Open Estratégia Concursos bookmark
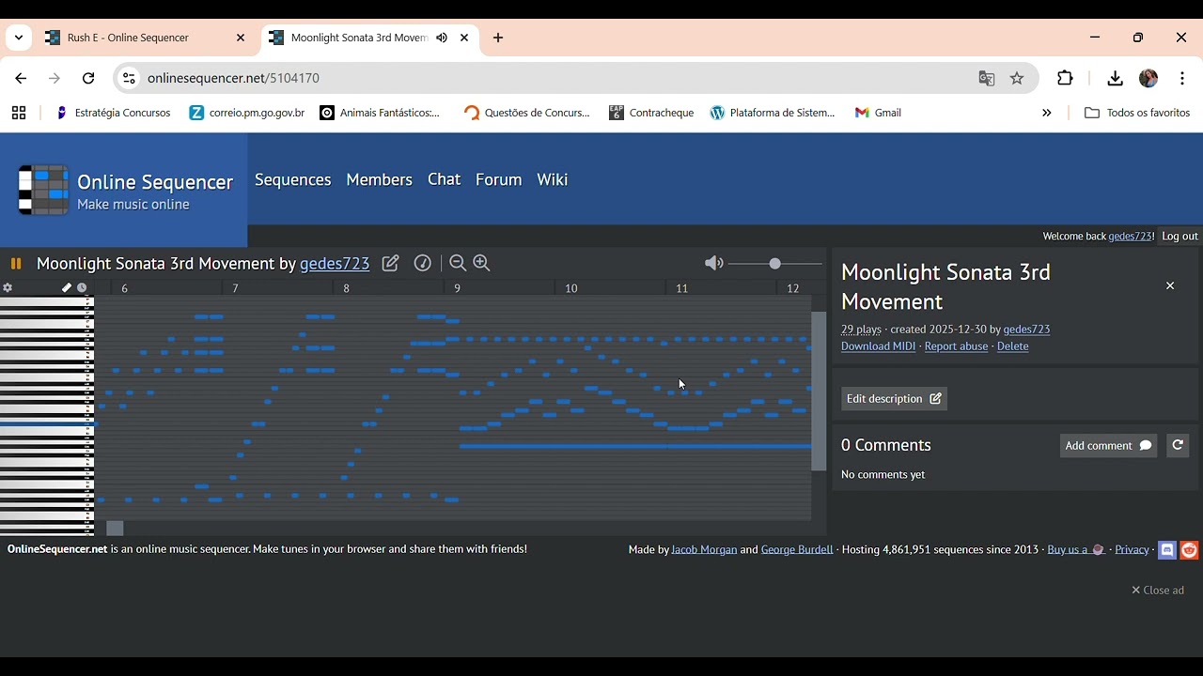Viewport: 1203px width, 676px height. click(x=113, y=113)
